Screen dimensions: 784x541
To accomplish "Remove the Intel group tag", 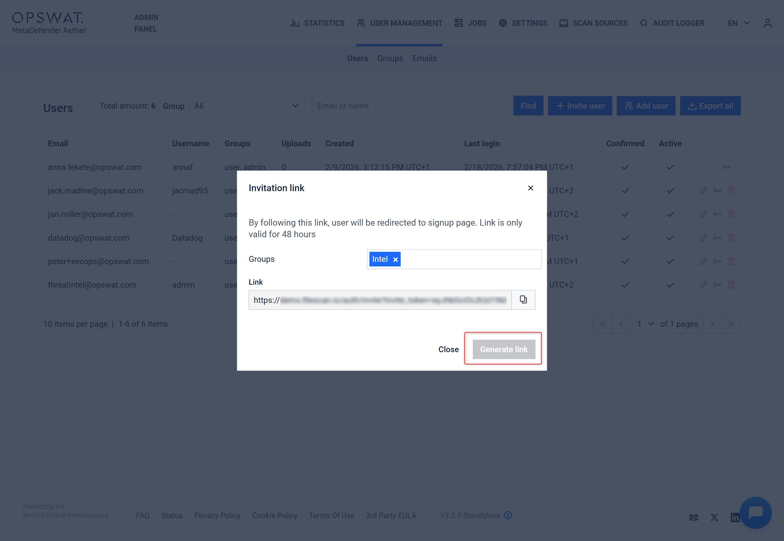I will click(x=395, y=259).
